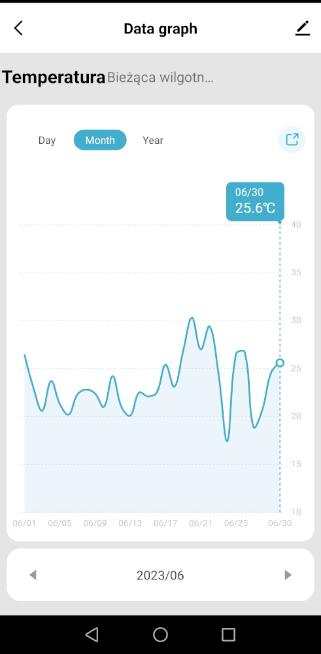The width and height of the screenshot is (321, 654).
Task: Tap the 06/17 axis label
Action: [x=165, y=523]
